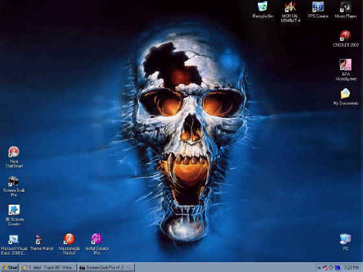Click the blue monitor tray icon
Viewport: 363px width, 272px height.
338,267
